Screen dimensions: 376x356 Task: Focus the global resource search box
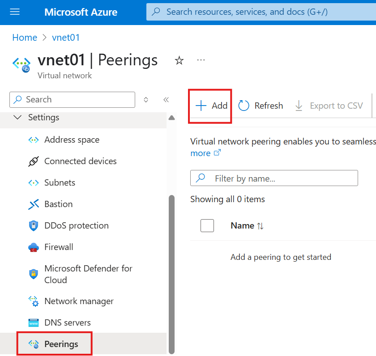pyautogui.click(x=261, y=12)
